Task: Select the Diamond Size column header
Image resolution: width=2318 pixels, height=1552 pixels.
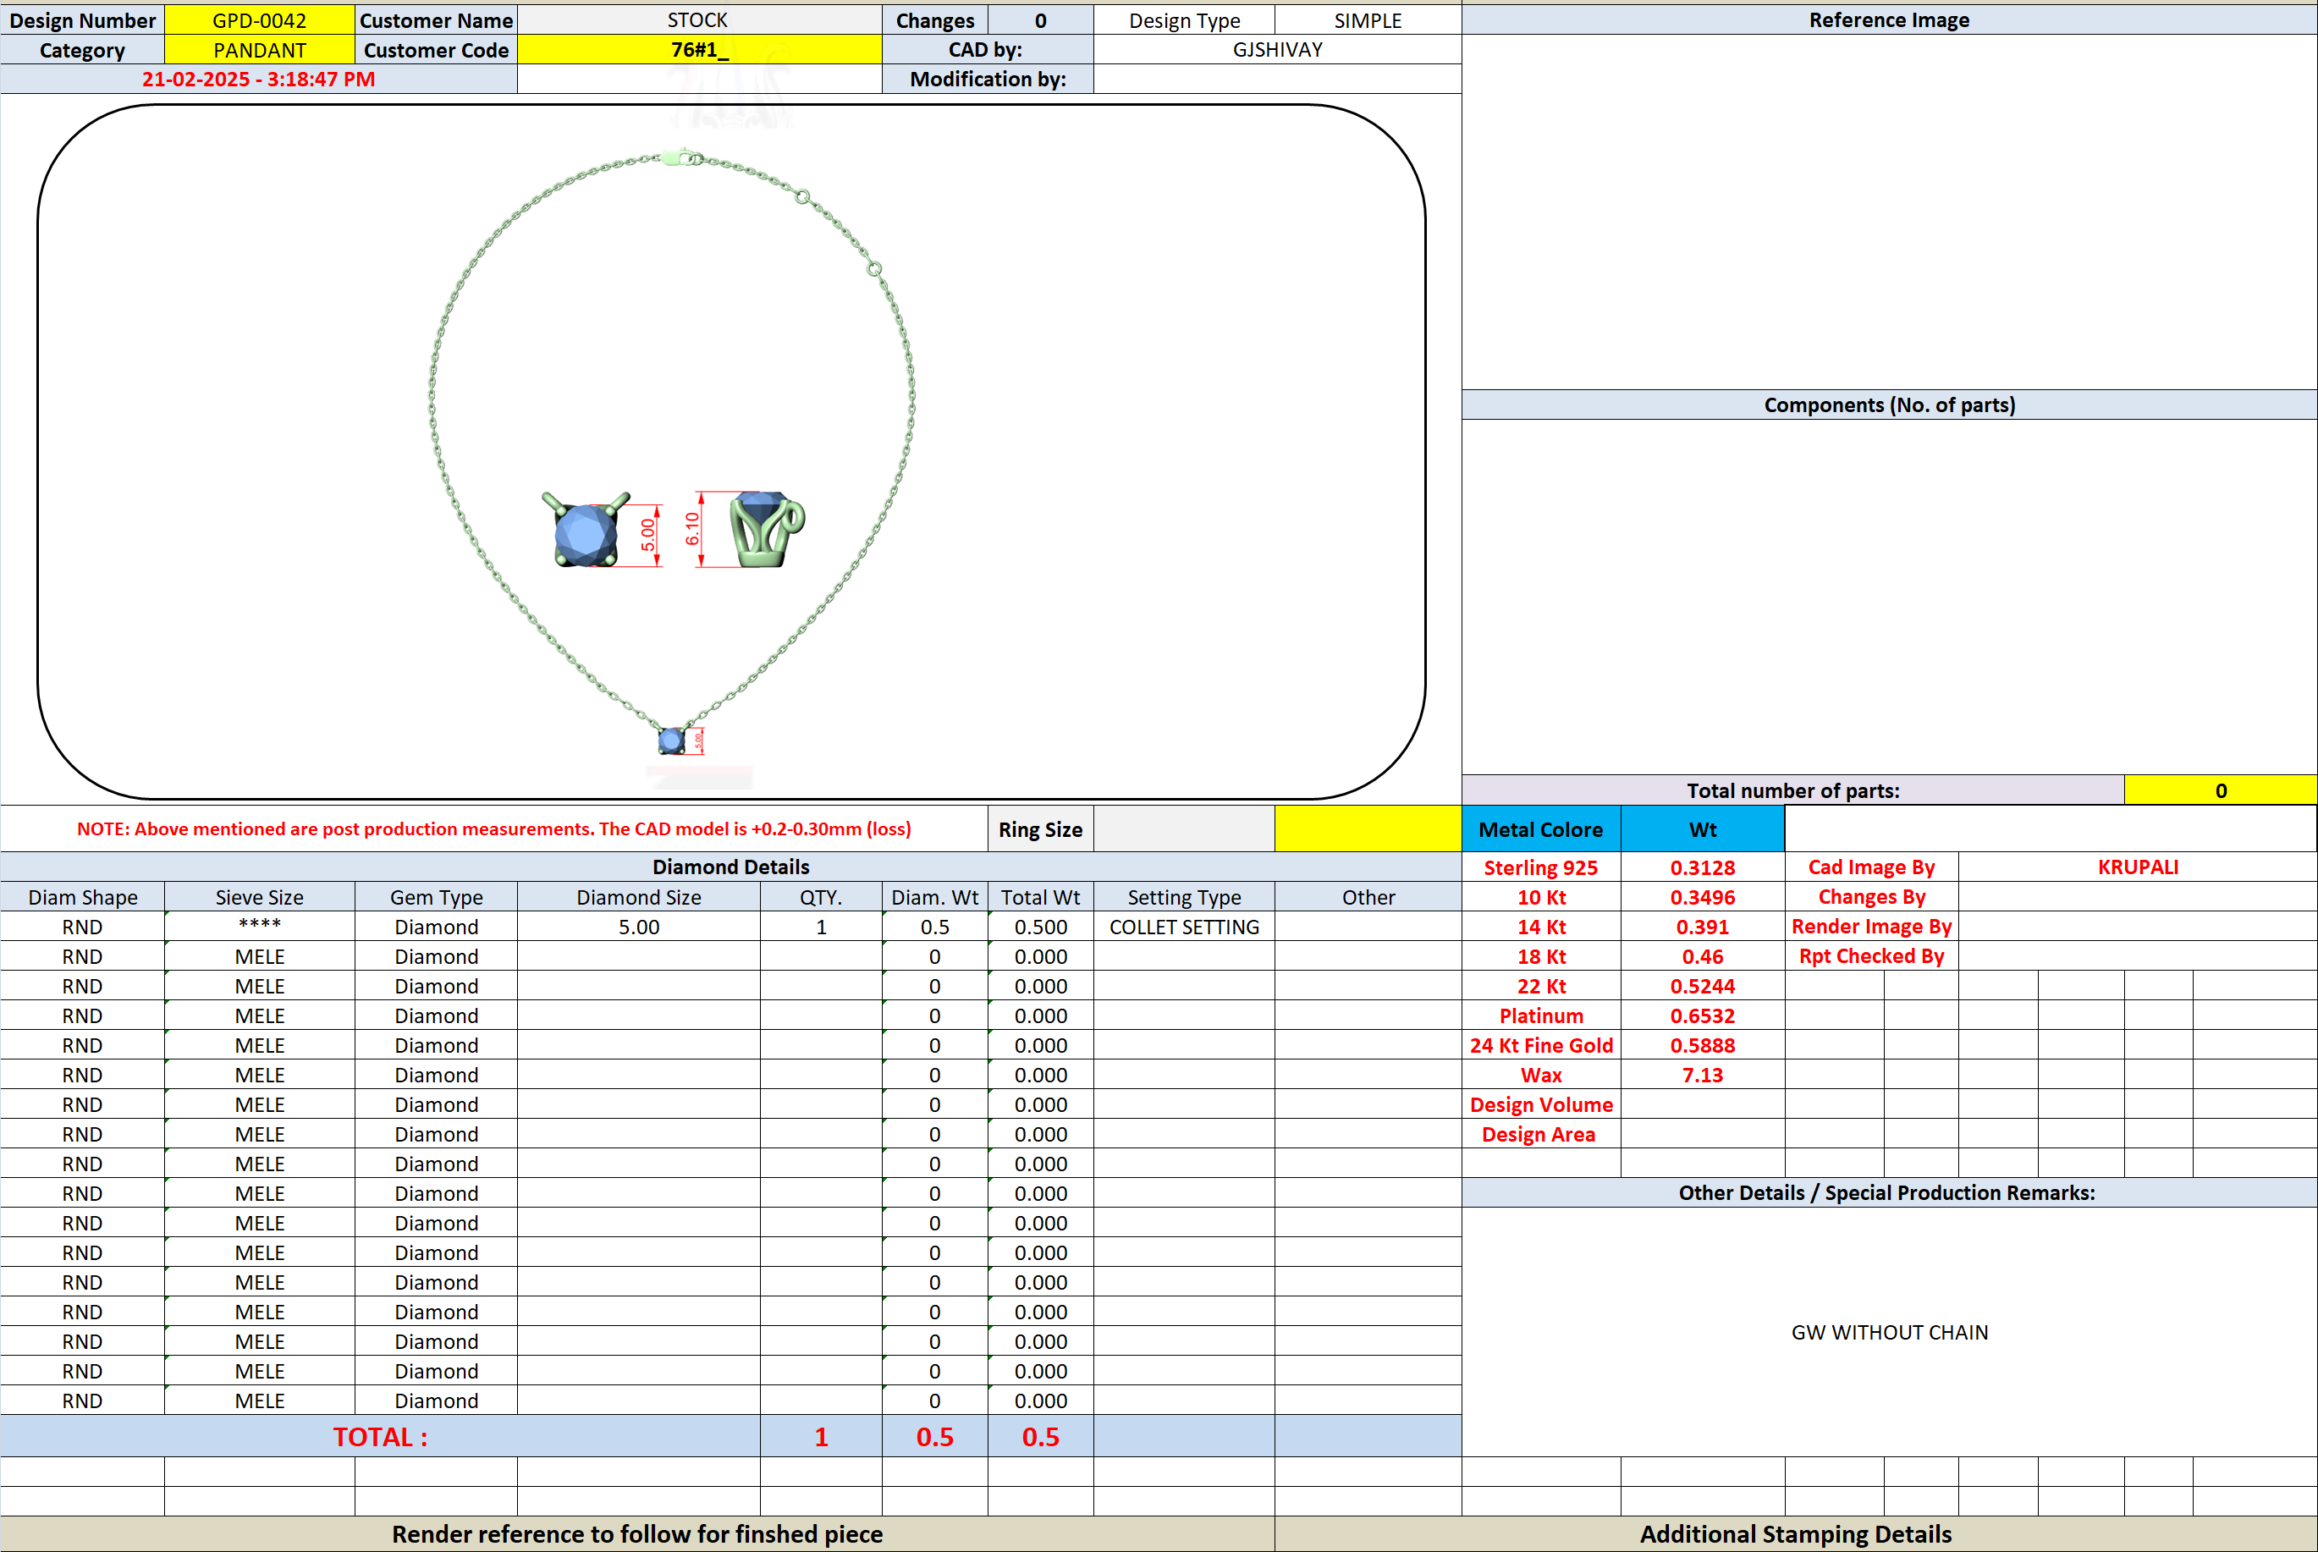Action: pos(638,897)
